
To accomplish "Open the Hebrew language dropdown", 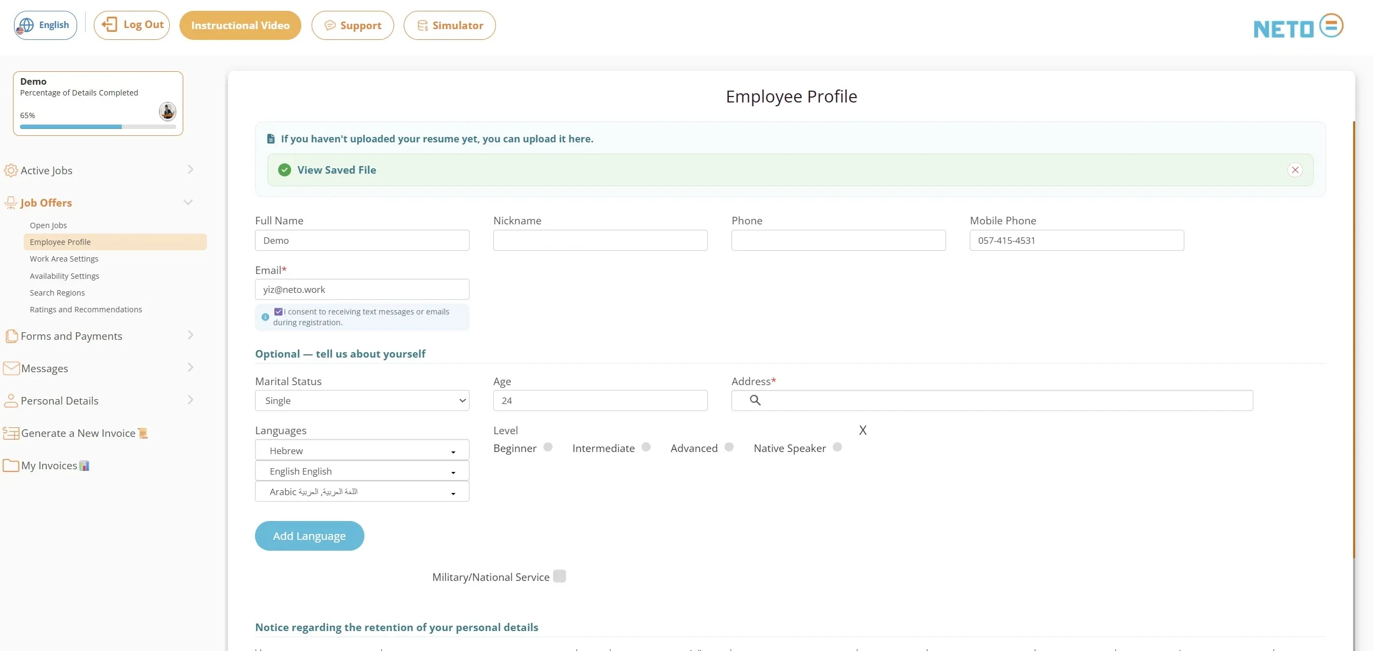I will (362, 450).
